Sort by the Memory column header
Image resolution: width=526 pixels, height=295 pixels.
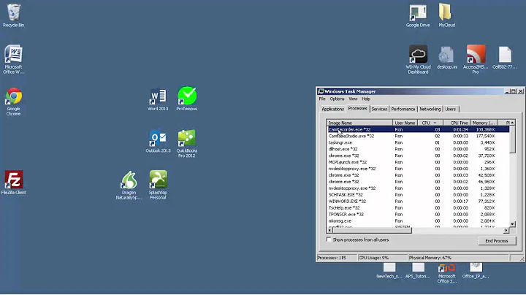(484, 123)
